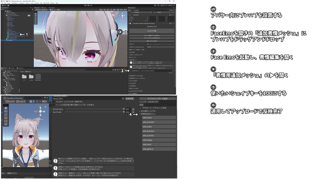The height and width of the screenshot is (179, 329).
Task: Expand Humanoid in the Hierarchy
Action: (x=7, y=18)
